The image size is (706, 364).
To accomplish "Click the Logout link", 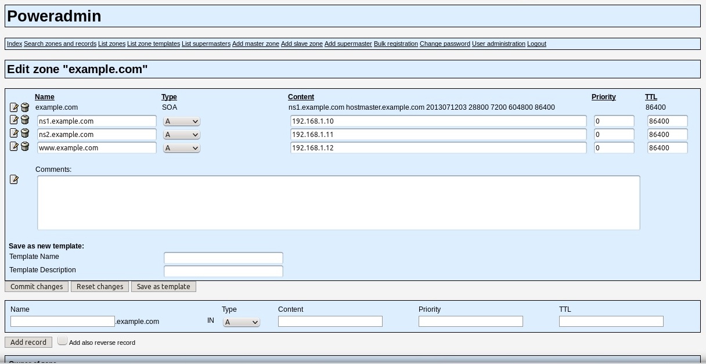I will 536,44.
